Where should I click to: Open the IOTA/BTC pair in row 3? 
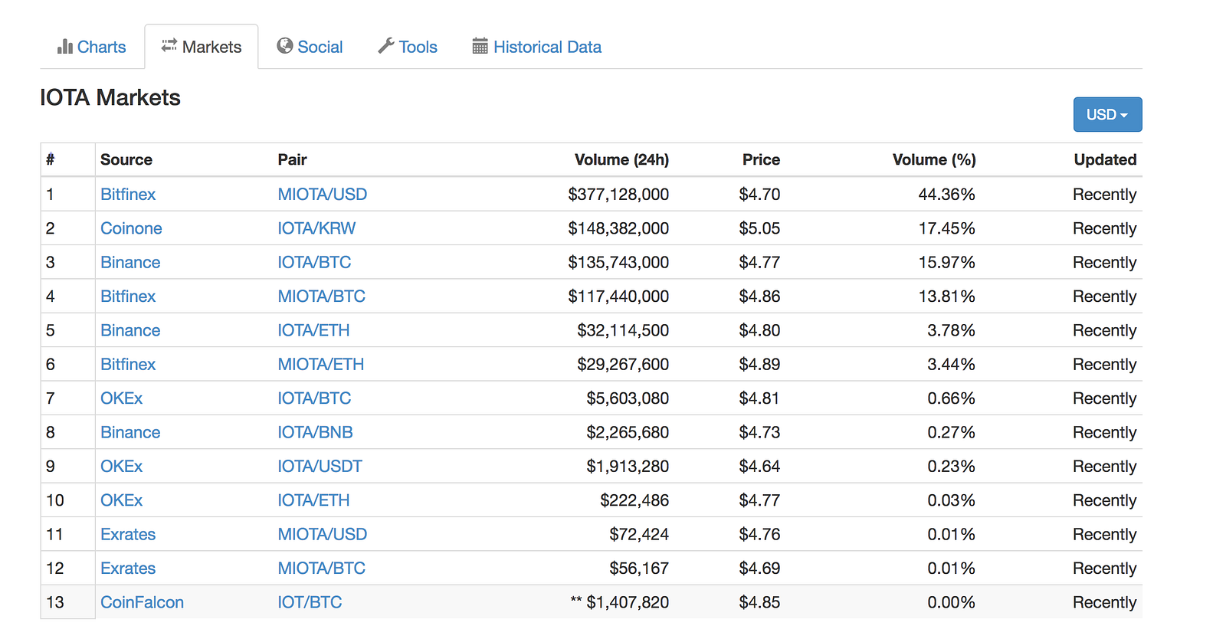pyautogui.click(x=314, y=262)
